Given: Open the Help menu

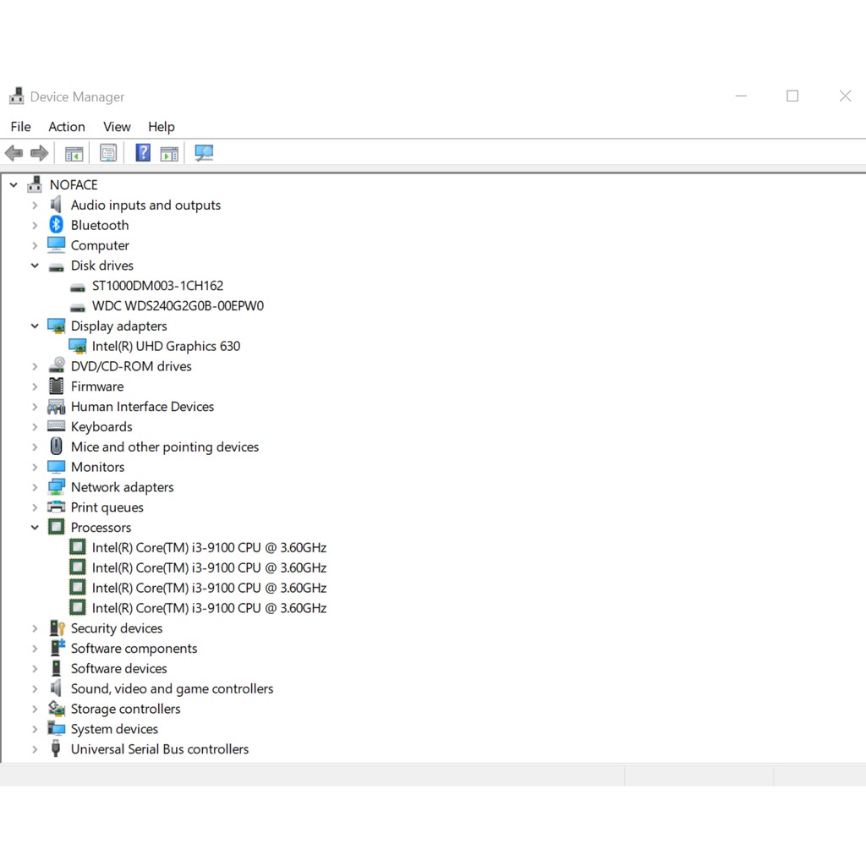Looking at the screenshot, I should click(161, 127).
